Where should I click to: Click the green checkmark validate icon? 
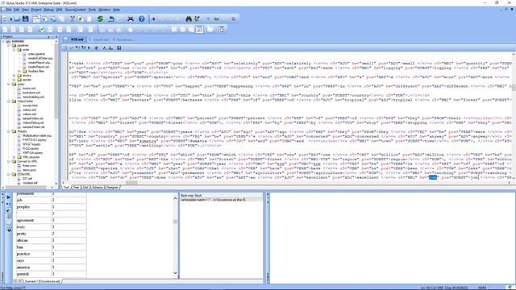[41, 29]
